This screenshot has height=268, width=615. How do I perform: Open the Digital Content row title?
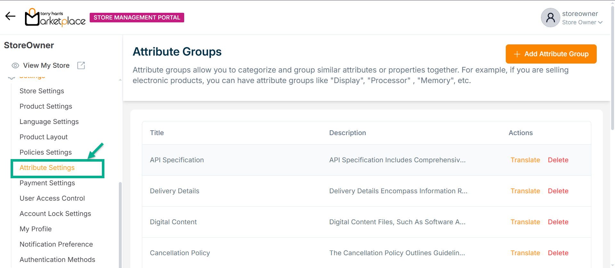click(173, 222)
